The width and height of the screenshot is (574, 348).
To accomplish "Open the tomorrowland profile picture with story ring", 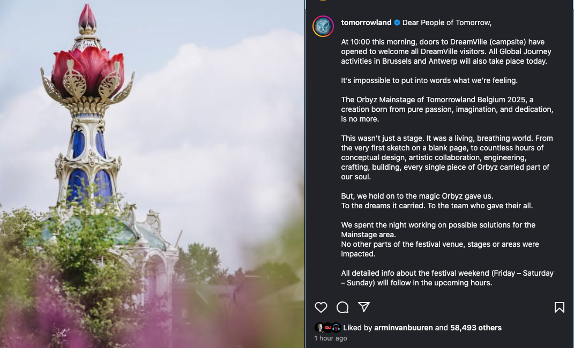I will [323, 26].
